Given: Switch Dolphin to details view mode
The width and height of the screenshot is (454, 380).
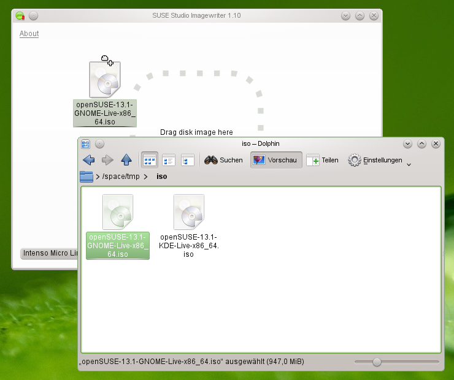Looking at the screenshot, I should [188, 160].
